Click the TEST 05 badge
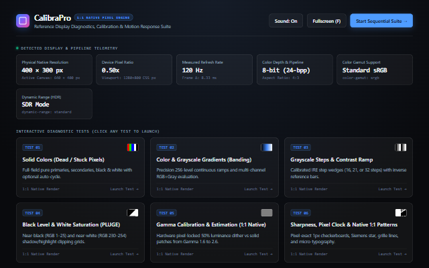This screenshot has height=268, width=429. click(x=167, y=213)
